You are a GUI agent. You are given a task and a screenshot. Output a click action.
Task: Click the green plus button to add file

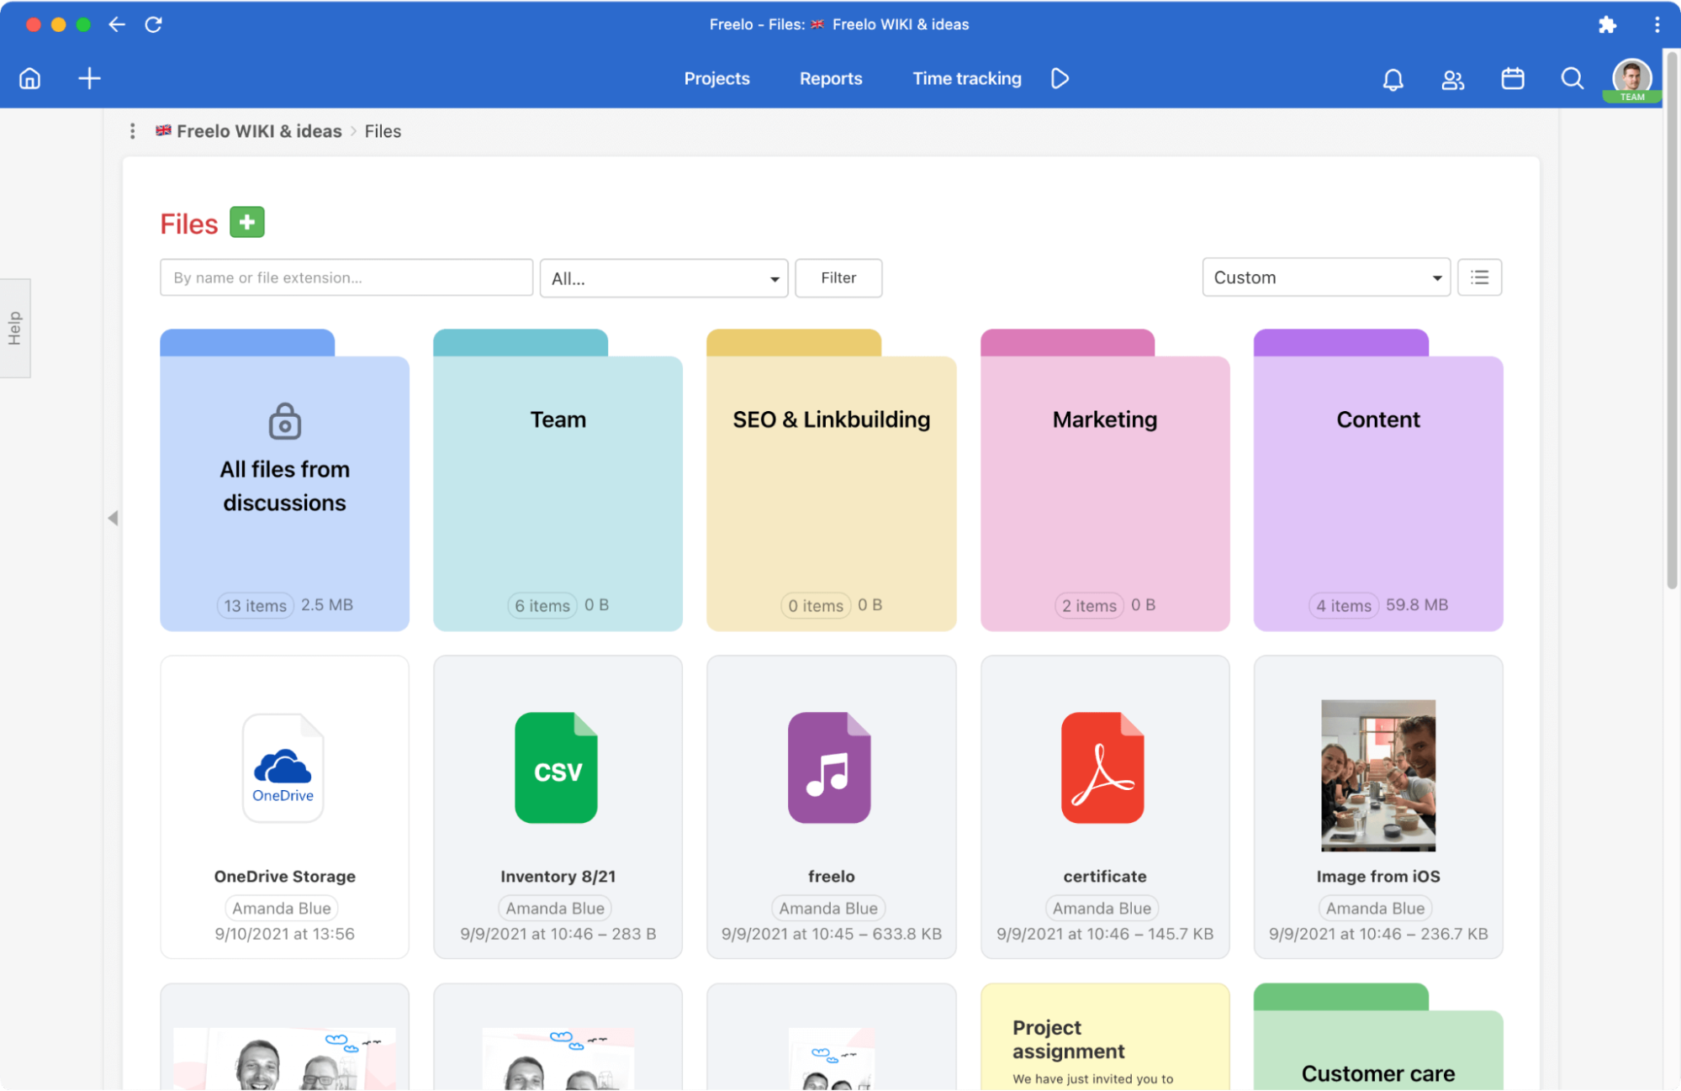(x=246, y=222)
